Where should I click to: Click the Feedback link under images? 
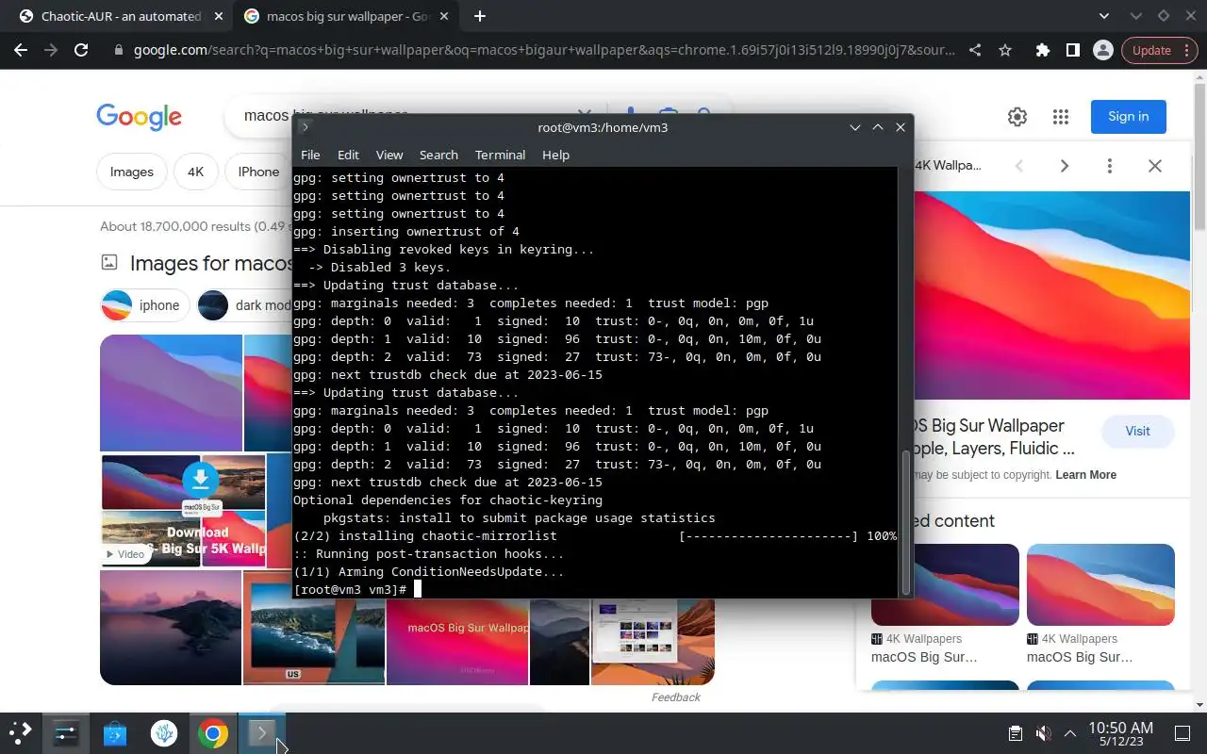675,697
